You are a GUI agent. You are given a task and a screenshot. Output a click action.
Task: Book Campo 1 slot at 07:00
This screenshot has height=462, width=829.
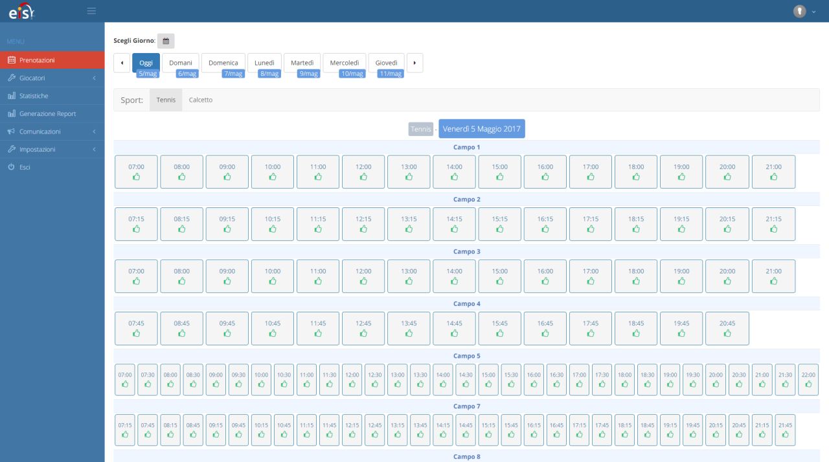tap(136, 172)
